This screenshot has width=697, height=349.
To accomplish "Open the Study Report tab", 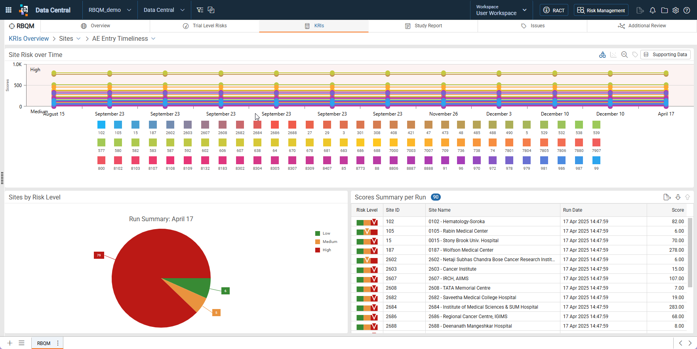I will 423,26.
